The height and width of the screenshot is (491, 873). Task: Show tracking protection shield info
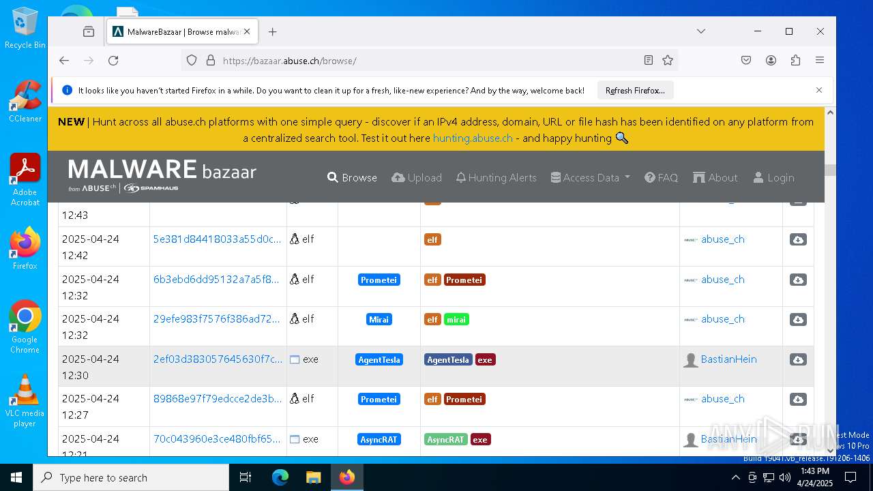click(x=192, y=61)
